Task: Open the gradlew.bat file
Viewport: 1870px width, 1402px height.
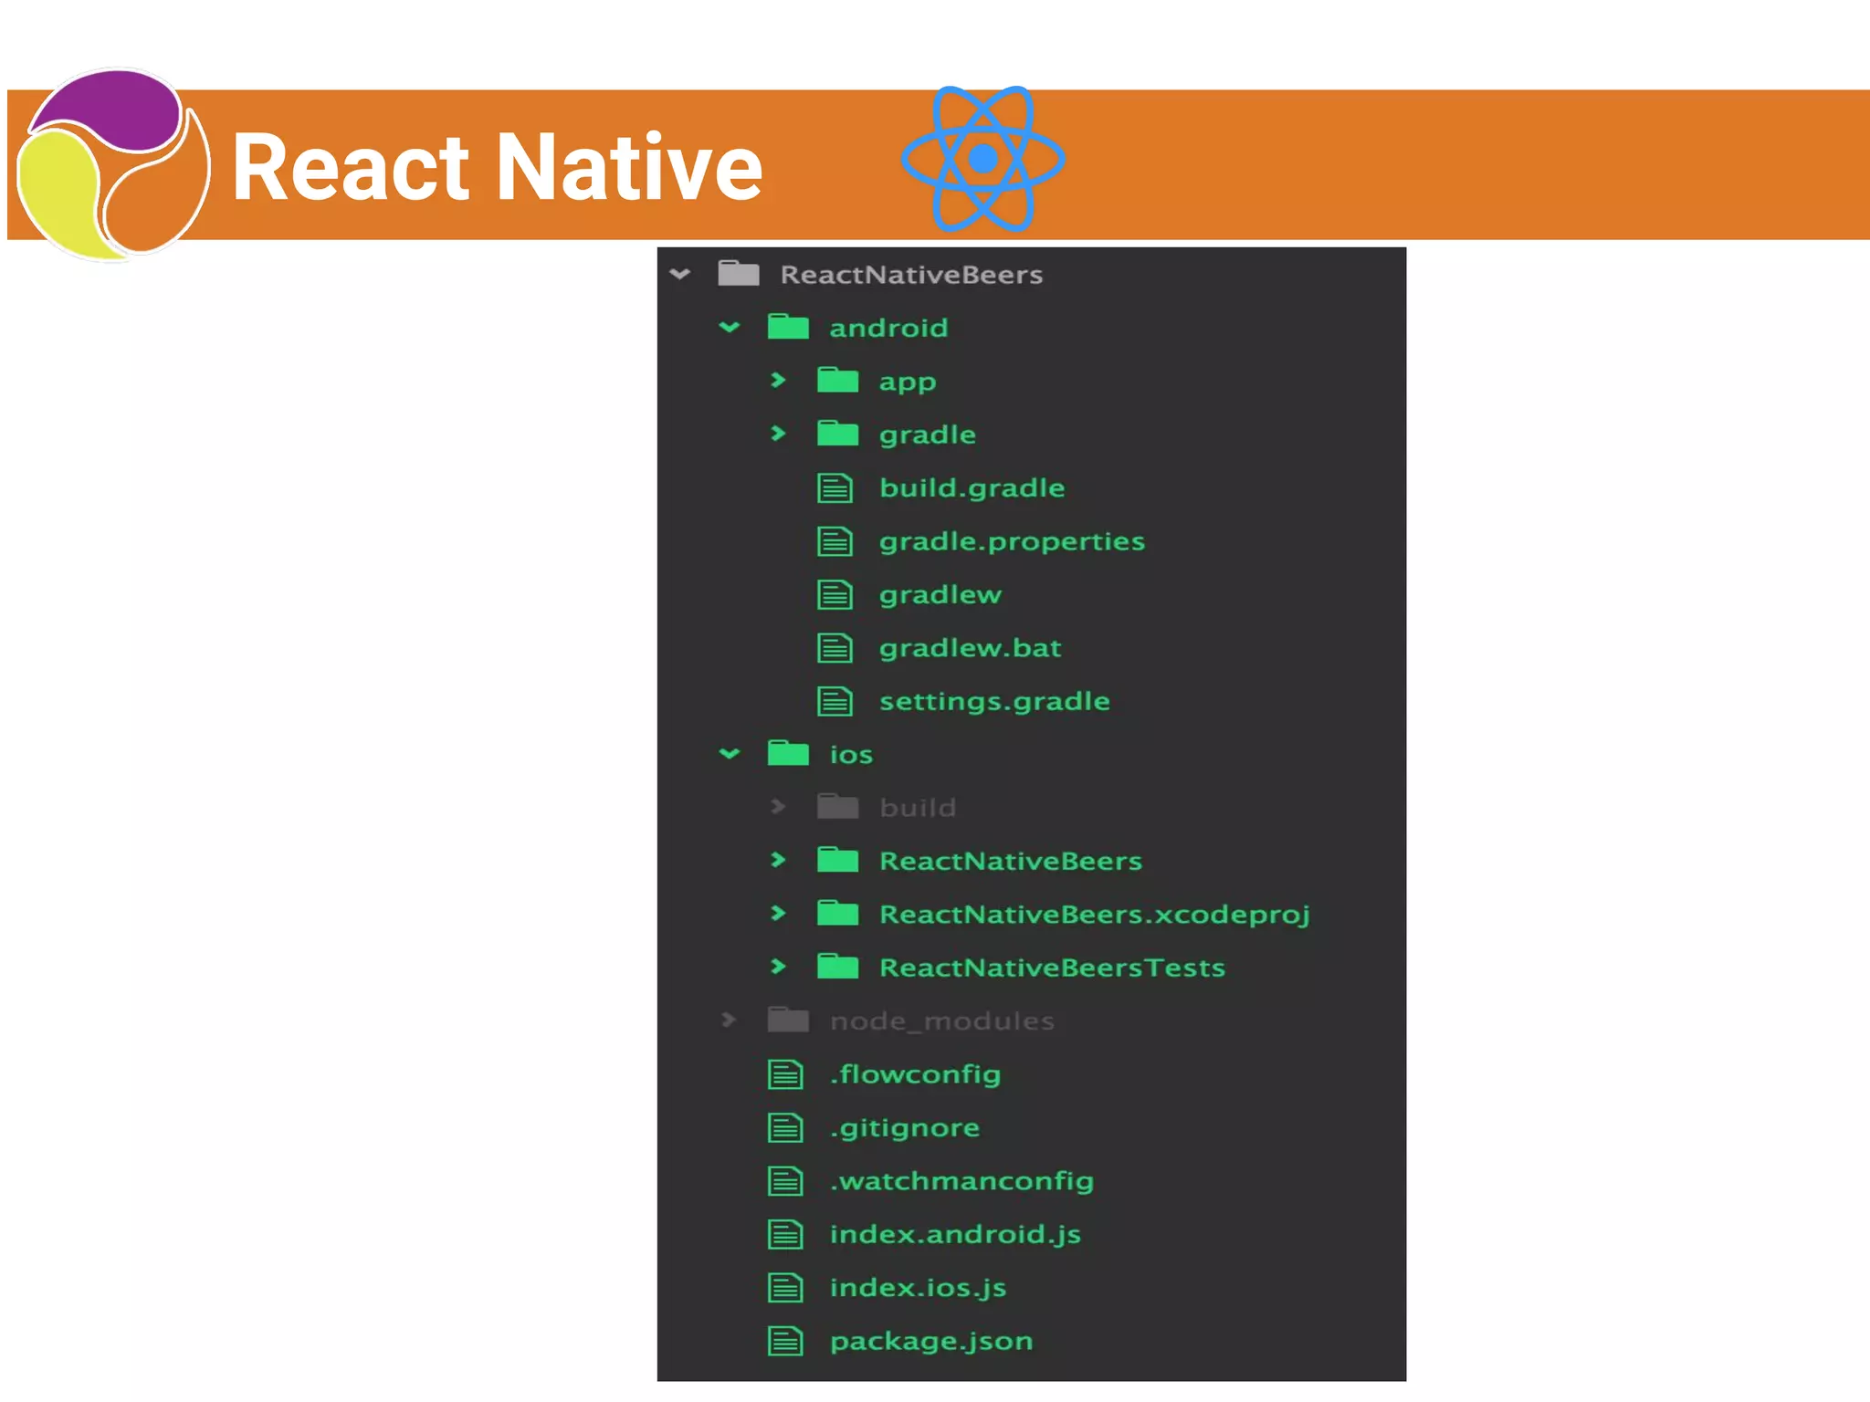Action: click(x=970, y=648)
